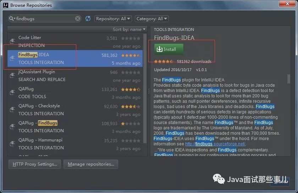Click the 946 download count
The image size is (298, 193).
tap(114, 73)
